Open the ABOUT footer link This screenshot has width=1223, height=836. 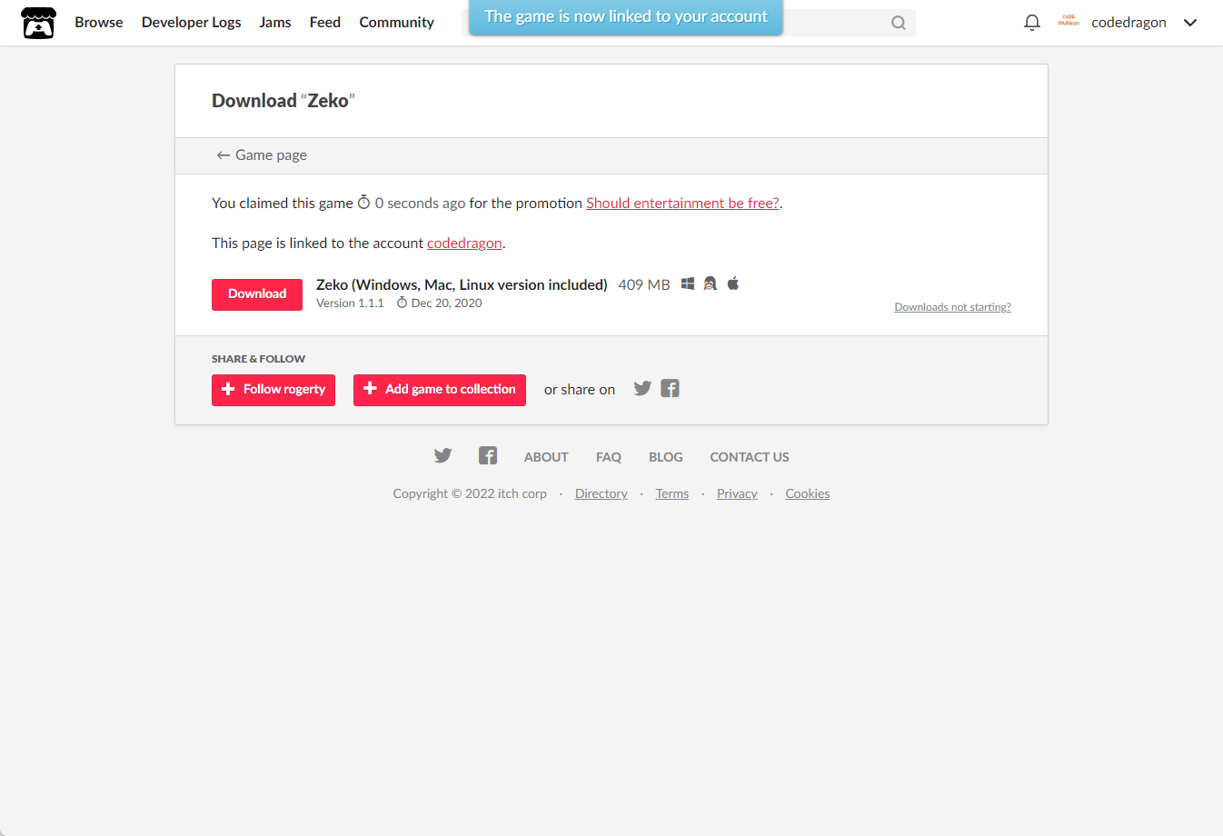[x=546, y=457]
